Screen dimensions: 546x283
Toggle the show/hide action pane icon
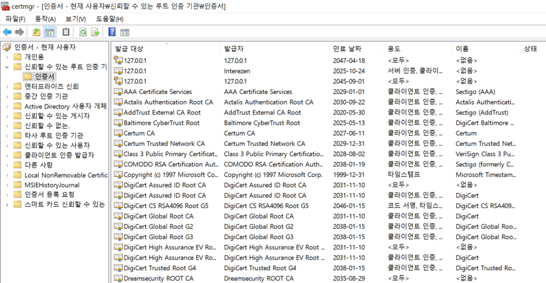tap(125, 32)
